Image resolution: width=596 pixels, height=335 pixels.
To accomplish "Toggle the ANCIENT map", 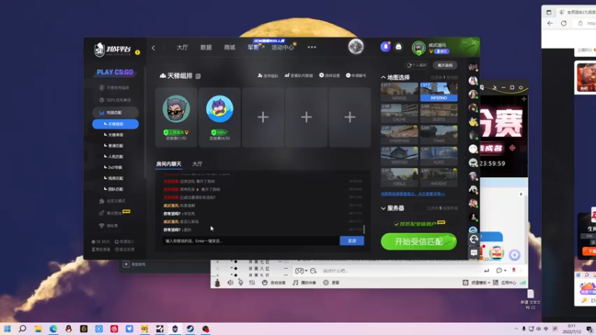I will coord(439,177).
